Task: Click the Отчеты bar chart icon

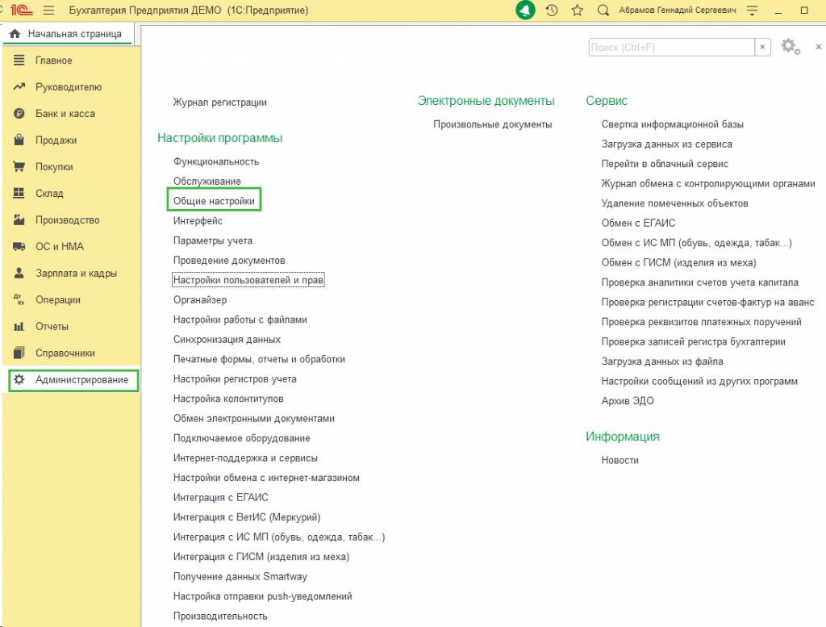Action: 19,326
